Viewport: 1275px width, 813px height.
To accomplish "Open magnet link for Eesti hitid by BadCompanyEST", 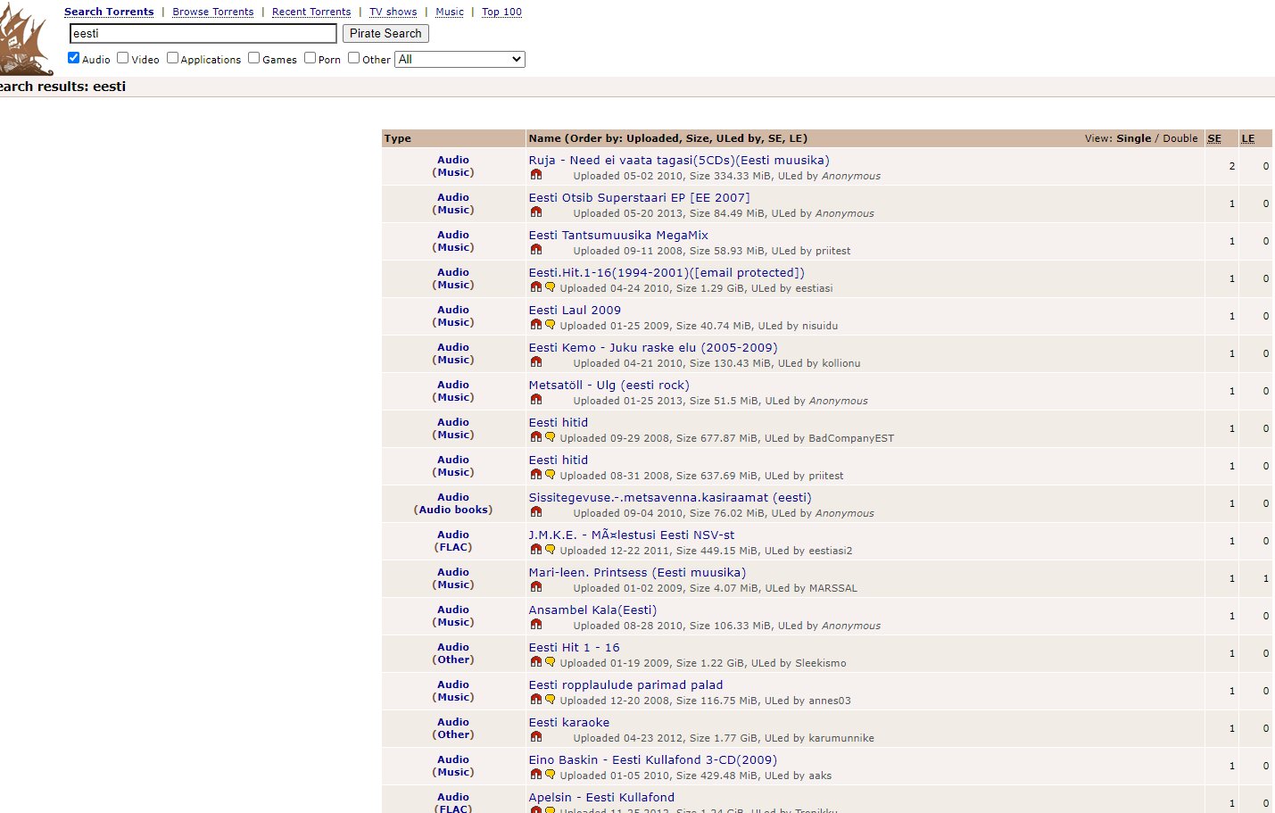I will pyautogui.click(x=536, y=437).
